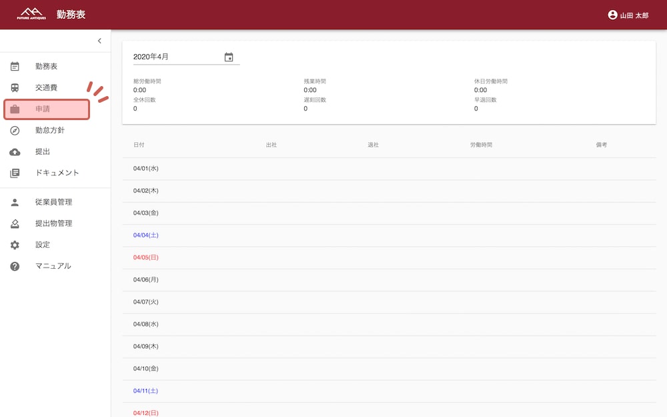Click the ドキュメント library icon
667x417 pixels.
pyautogui.click(x=15, y=173)
